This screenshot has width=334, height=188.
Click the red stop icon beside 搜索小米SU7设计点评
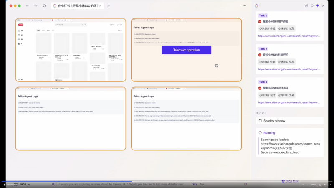click(x=260, y=88)
